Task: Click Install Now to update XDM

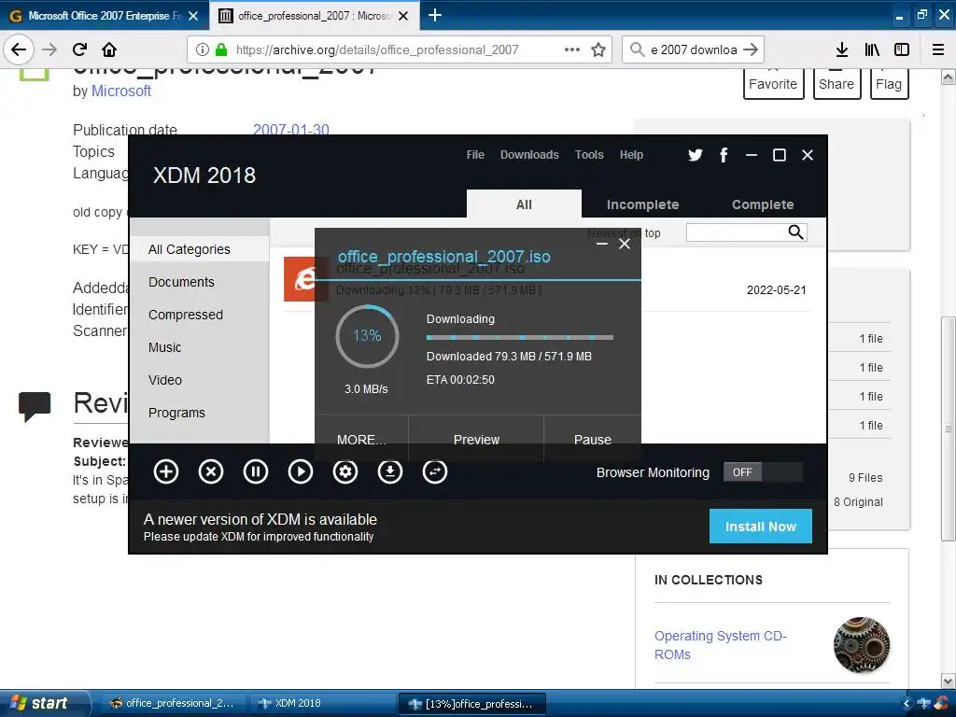Action: [760, 527]
